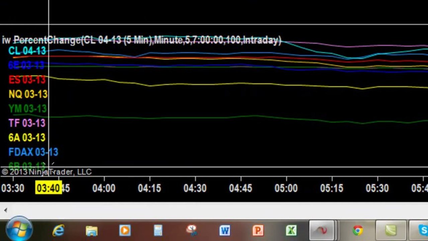Launch Microsoft Word from the taskbar
Screen dimensions: 428x241
pos(225,230)
